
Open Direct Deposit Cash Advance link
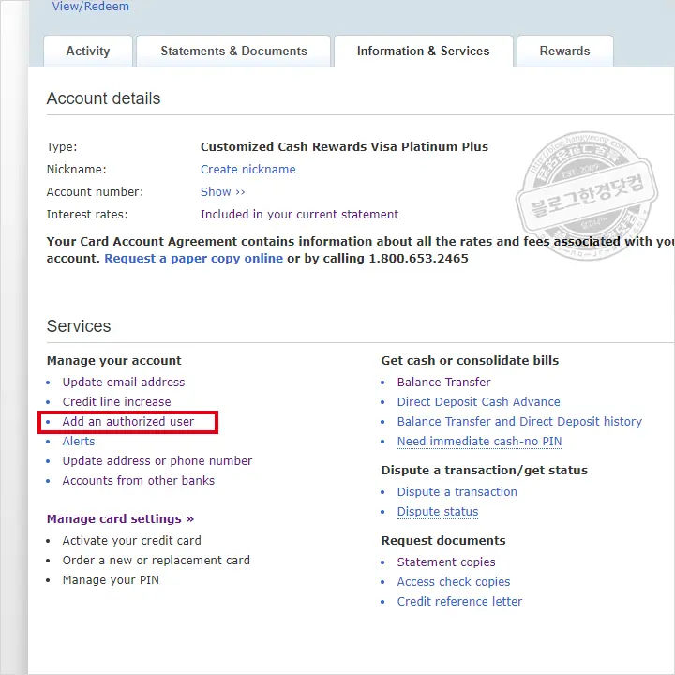pyautogui.click(x=478, y=402)
